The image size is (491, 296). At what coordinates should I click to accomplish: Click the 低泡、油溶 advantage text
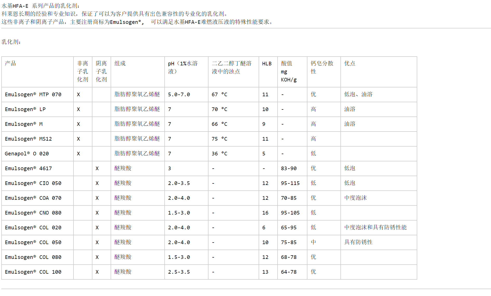coord(358,94)
